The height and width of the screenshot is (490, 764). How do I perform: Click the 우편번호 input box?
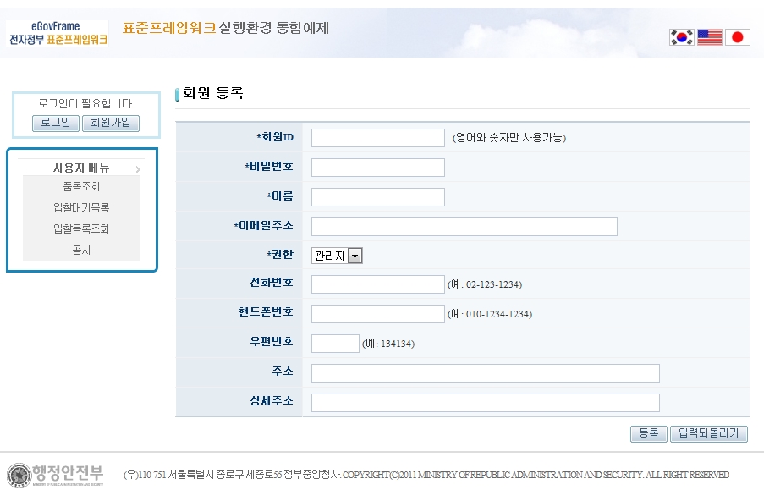[x=335, y=343]
